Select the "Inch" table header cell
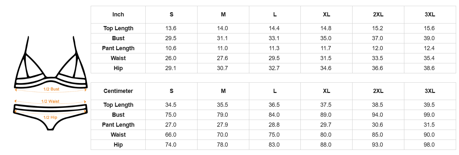 pos(118,14)
